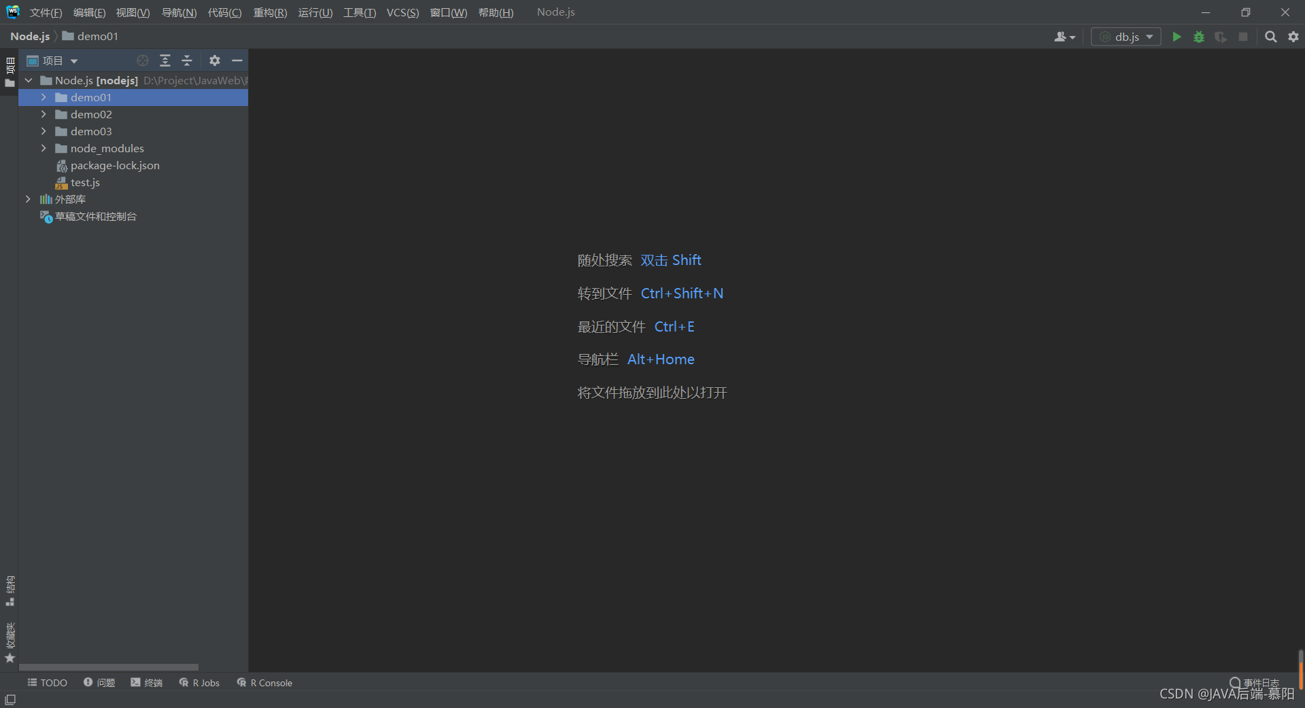1305x708 pixels.
Task: Run db.js with the green play button
Action: tap(1177, 37)
